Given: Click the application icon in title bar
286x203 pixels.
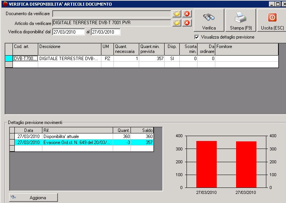Looking at the screenshot, I should click(4, 4).
